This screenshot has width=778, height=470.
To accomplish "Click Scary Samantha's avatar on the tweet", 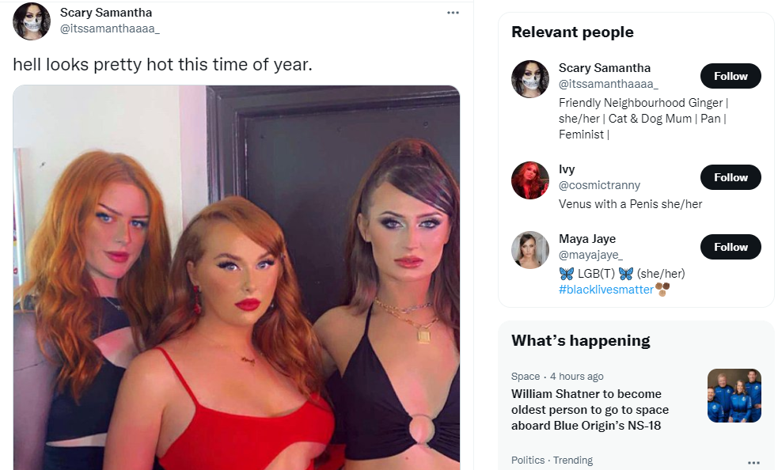I will pos(31,21).
